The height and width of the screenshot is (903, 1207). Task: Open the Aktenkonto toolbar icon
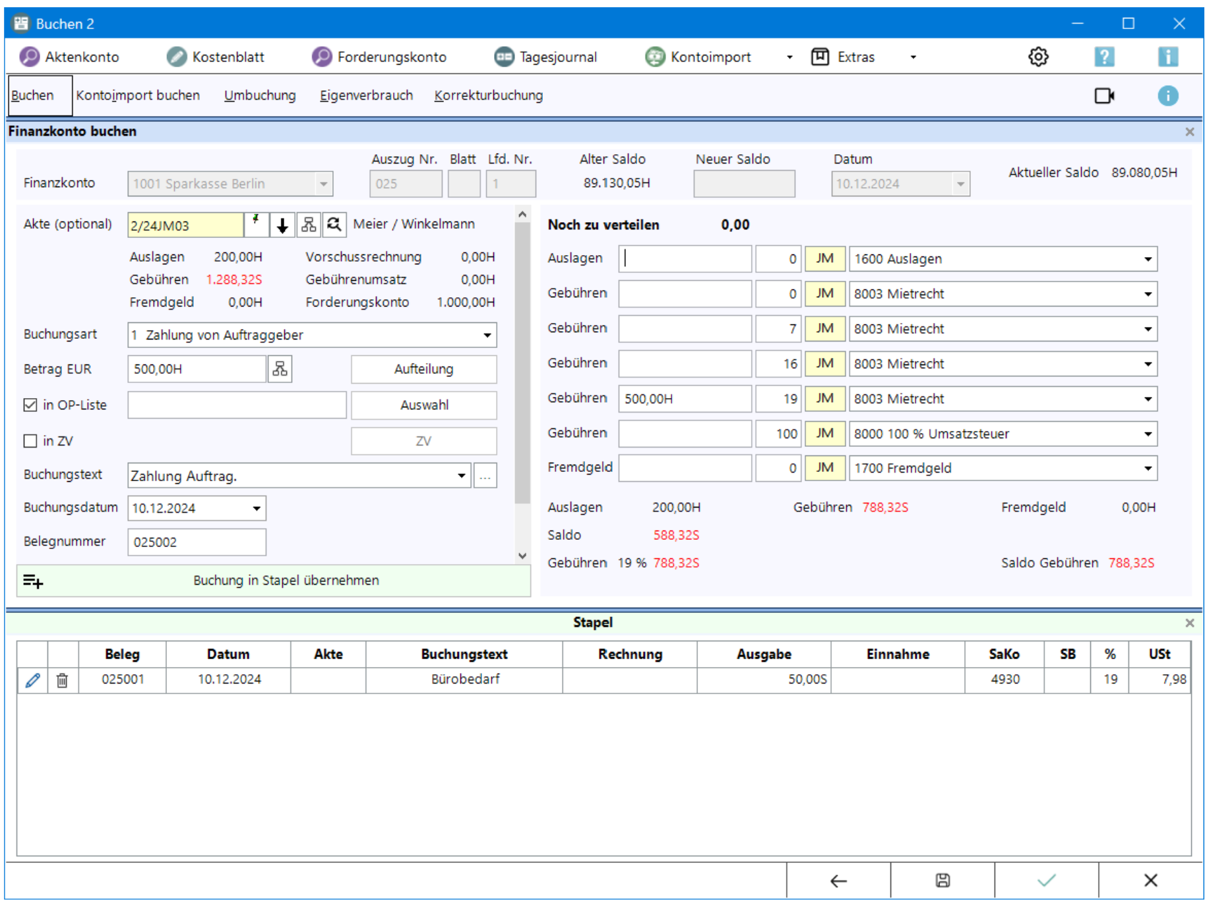click(30, 57)
